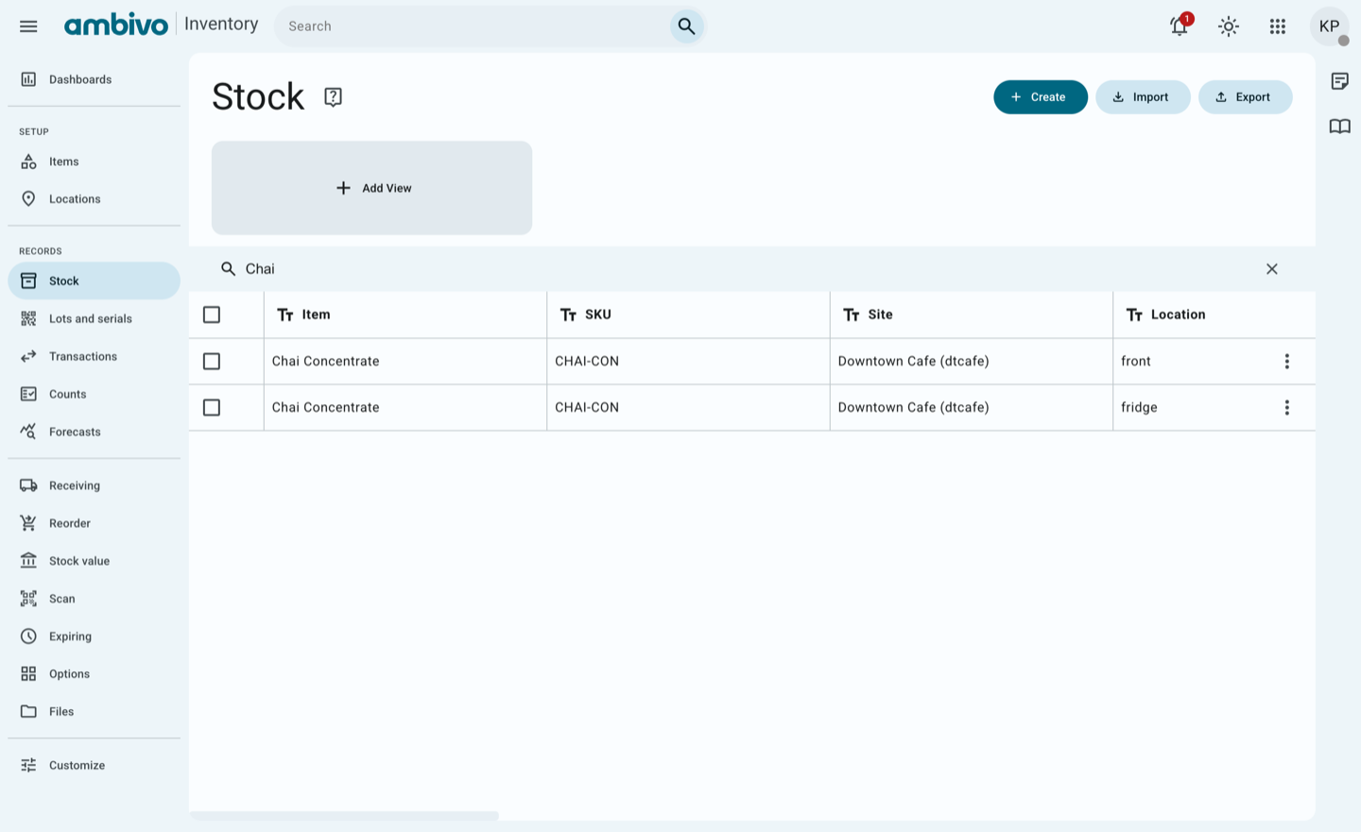Open row actions menu for front location row
The image size is (1361, 832).
click(x=1286, y=362)
